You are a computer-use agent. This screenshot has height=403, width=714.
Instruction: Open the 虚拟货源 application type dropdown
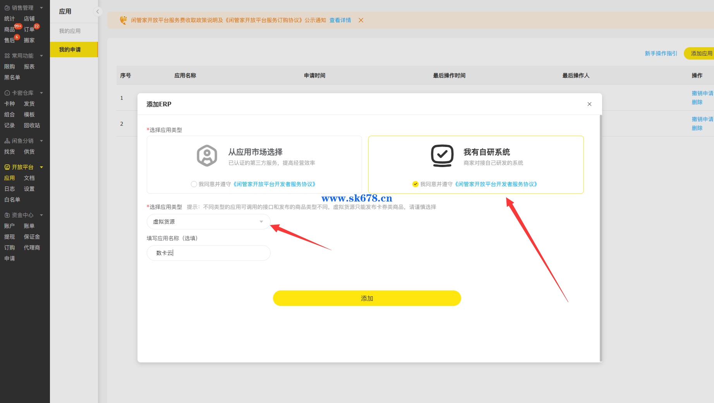(208, 222)
